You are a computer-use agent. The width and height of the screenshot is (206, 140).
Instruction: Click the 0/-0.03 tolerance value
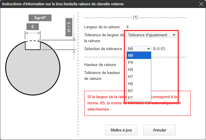click(159, 49)
